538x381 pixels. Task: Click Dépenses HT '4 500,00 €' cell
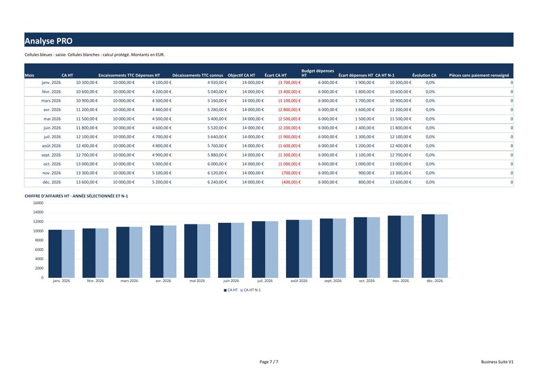pos(162,119)
